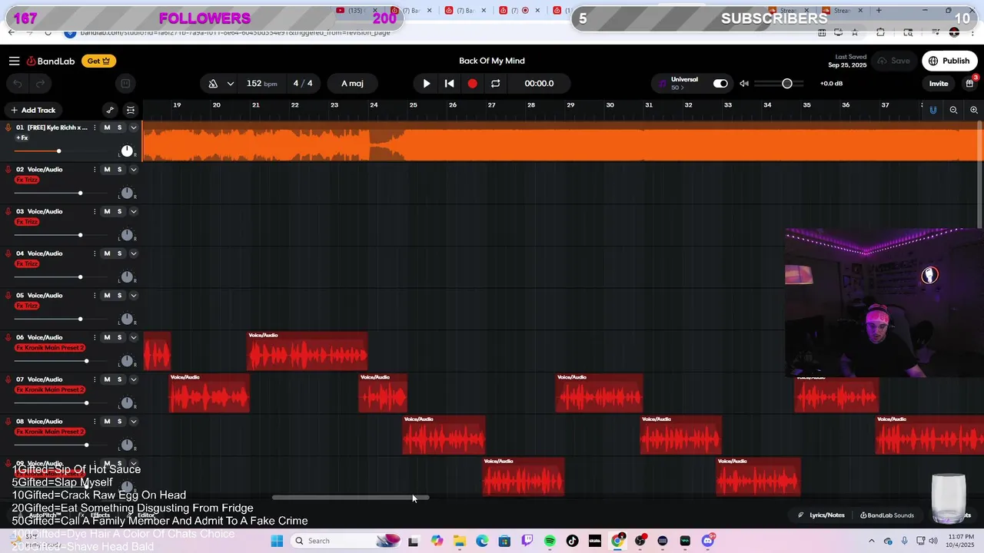Toggle the magnet snap-to-grid icon
Image resolution: width=984 pixels, height=553 pixels.
point(933,110)
